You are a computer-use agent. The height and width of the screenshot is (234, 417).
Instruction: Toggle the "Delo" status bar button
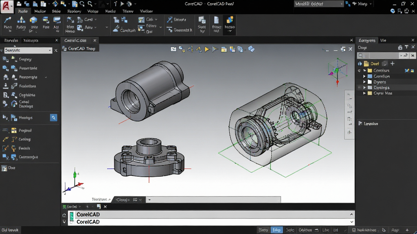(290, 230)
